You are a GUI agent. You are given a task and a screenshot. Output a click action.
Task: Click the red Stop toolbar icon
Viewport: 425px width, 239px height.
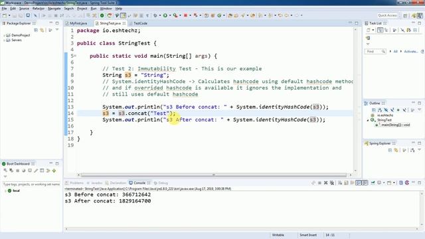186,15
